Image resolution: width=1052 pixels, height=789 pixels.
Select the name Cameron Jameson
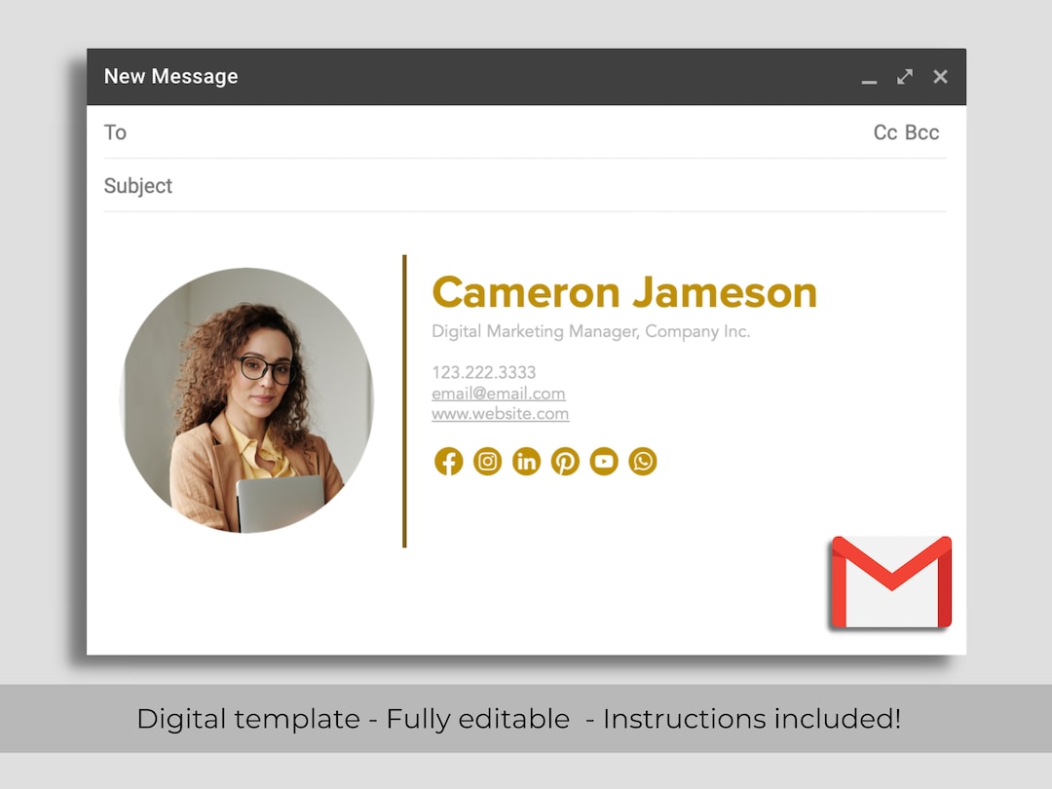(x=624, y=291)
